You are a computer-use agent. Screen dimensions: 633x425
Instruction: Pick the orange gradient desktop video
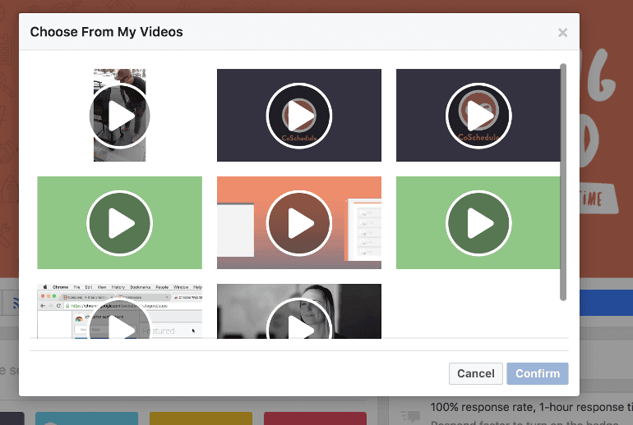pos(298,223)
